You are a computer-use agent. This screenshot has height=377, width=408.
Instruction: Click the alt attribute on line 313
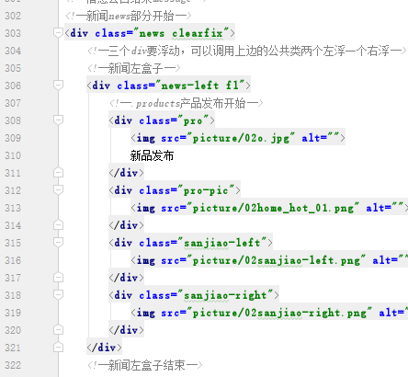[x=384, y=208]
